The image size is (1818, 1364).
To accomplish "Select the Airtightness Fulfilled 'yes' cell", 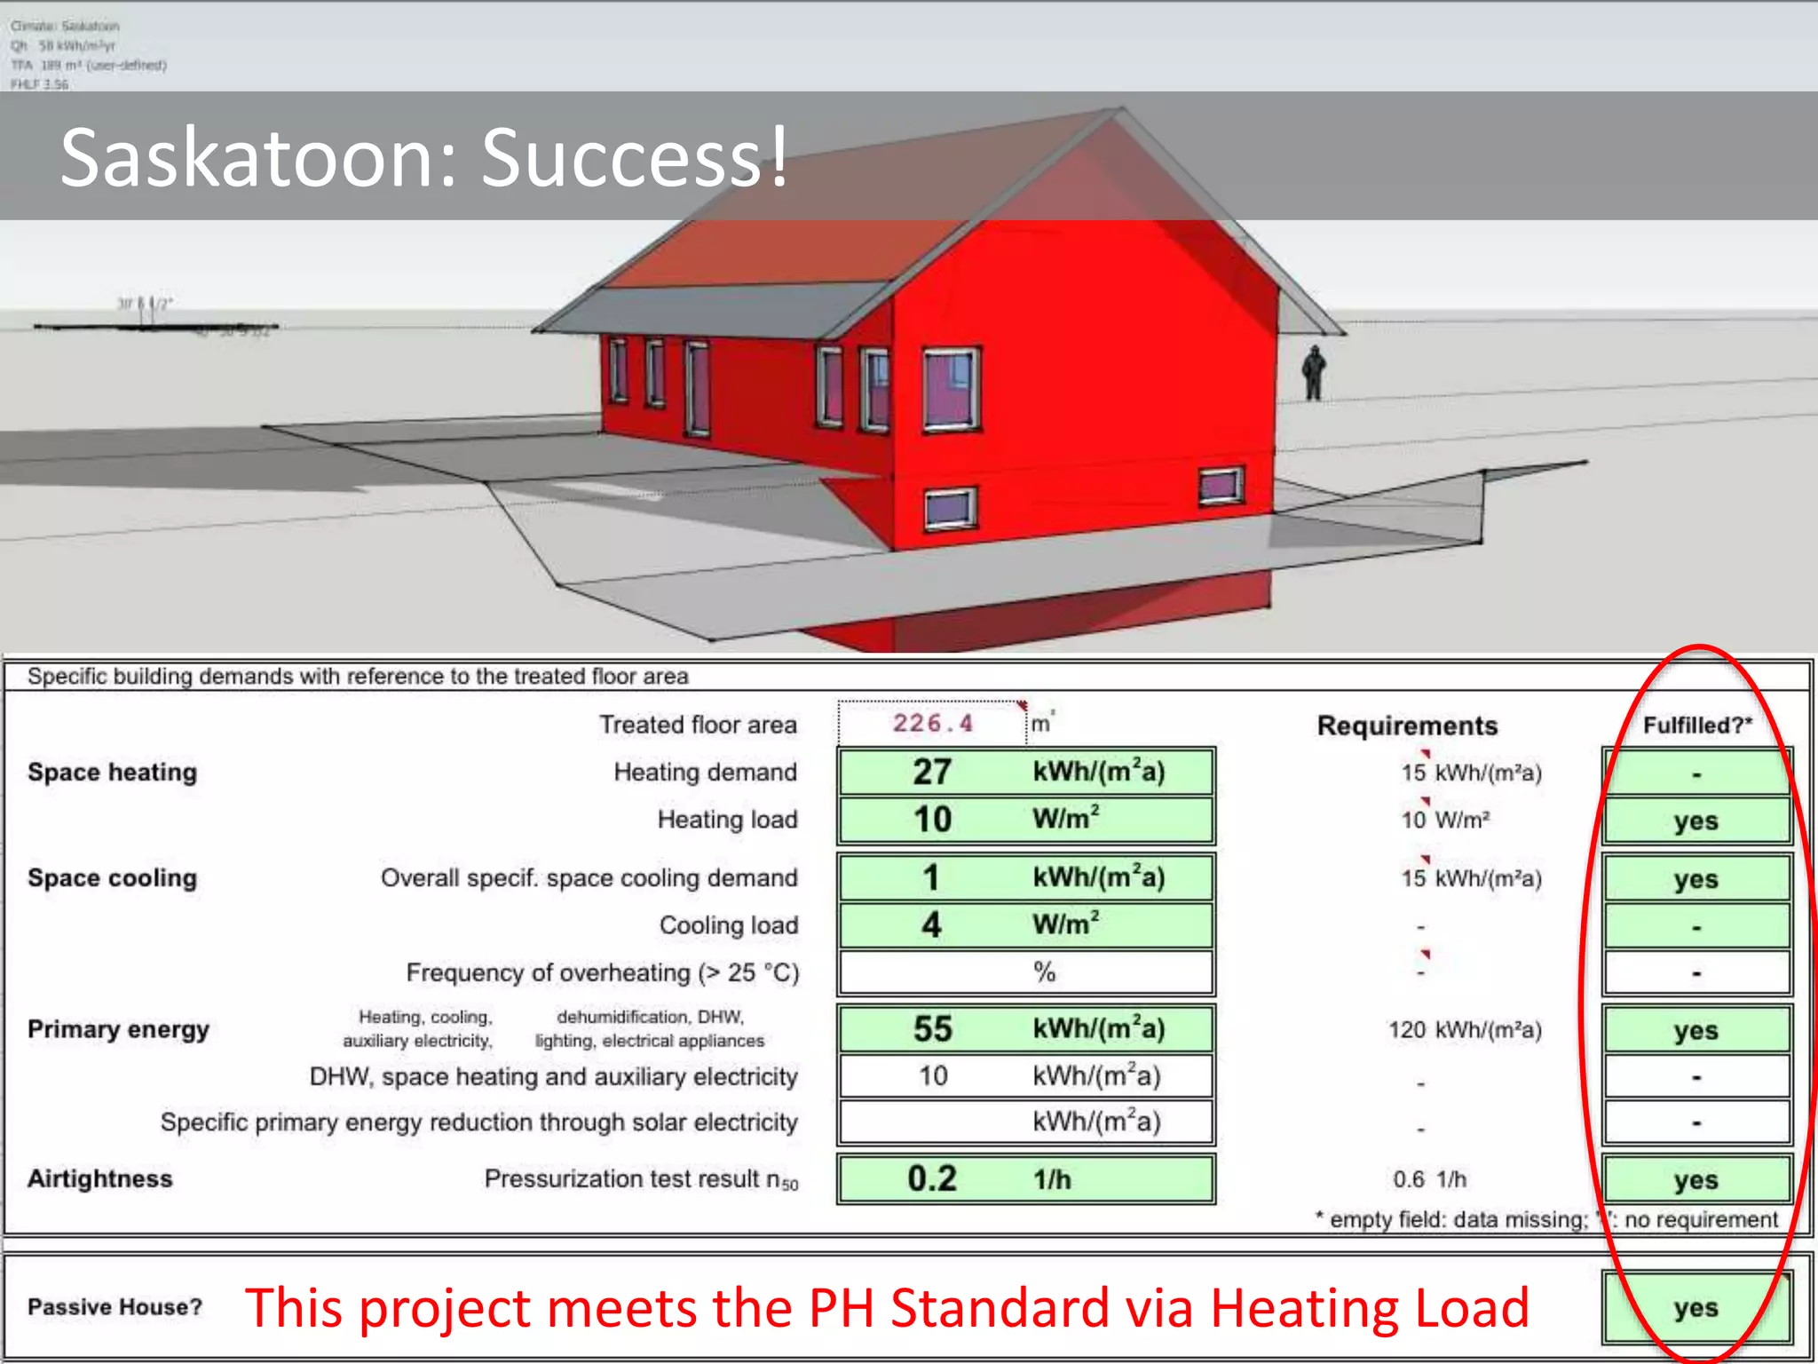I will (1696, 1179).
